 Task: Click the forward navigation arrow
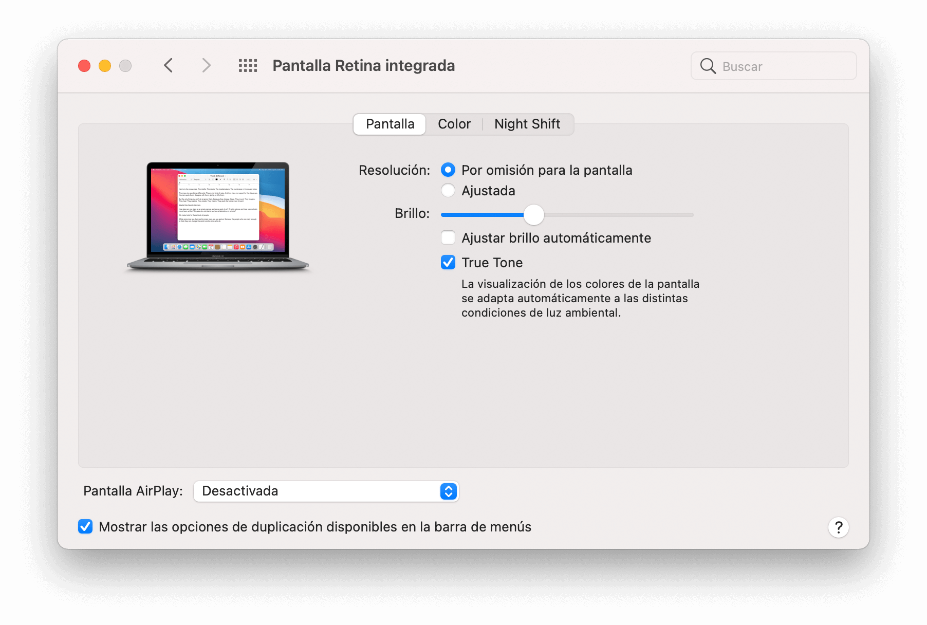(206, 66)
